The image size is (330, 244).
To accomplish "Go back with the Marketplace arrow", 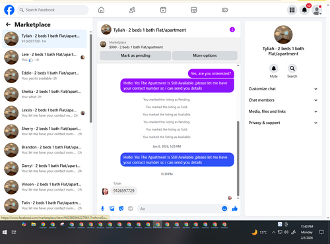I will pos(8,24).
